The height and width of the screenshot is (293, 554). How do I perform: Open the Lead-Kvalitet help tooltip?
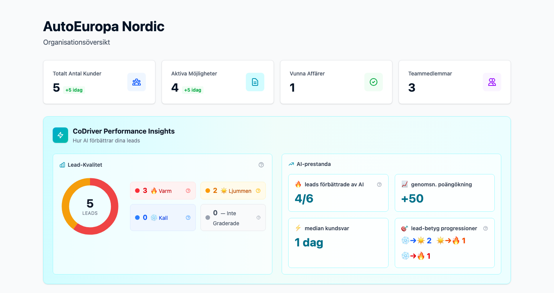[261, 165]
